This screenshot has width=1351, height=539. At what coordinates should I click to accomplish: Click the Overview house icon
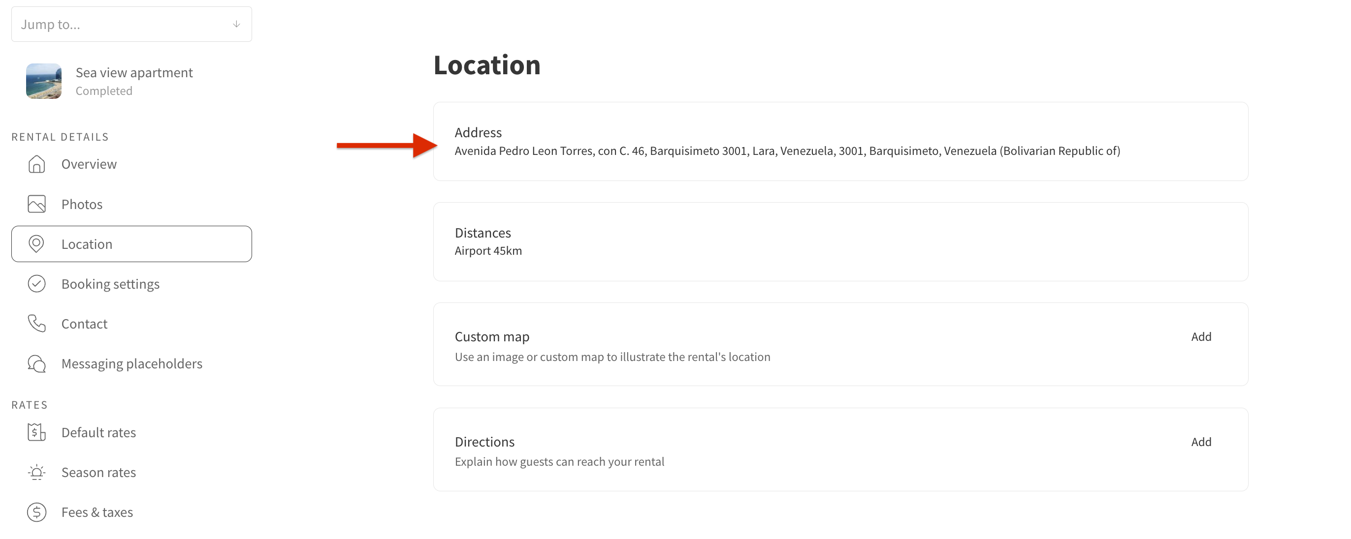point(36,164)
